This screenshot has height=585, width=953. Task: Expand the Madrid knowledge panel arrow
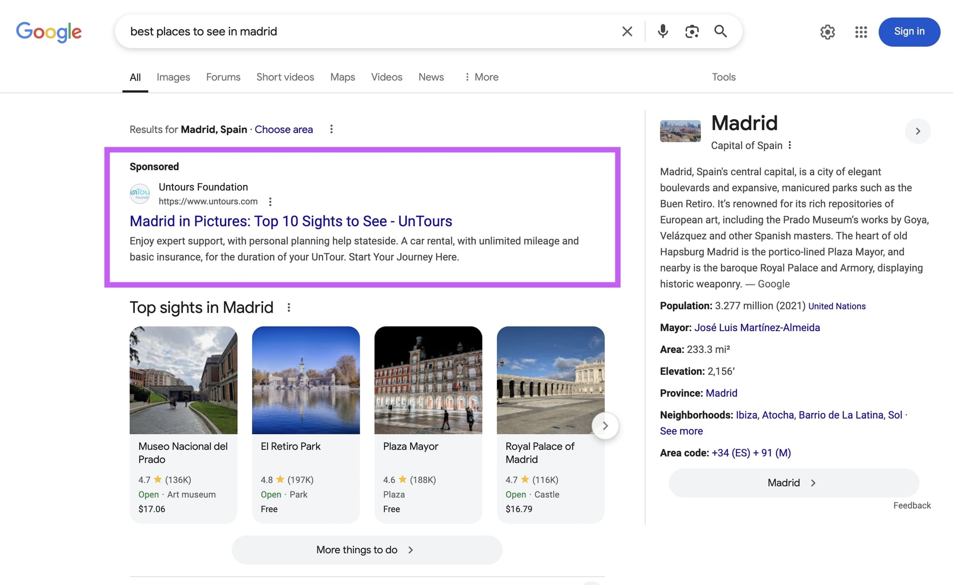point(918,131)
